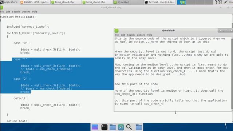This screenshot has height=131, width=233.
Task: Open Help menu in the *(Untitled) window
Action: point(150,35)
